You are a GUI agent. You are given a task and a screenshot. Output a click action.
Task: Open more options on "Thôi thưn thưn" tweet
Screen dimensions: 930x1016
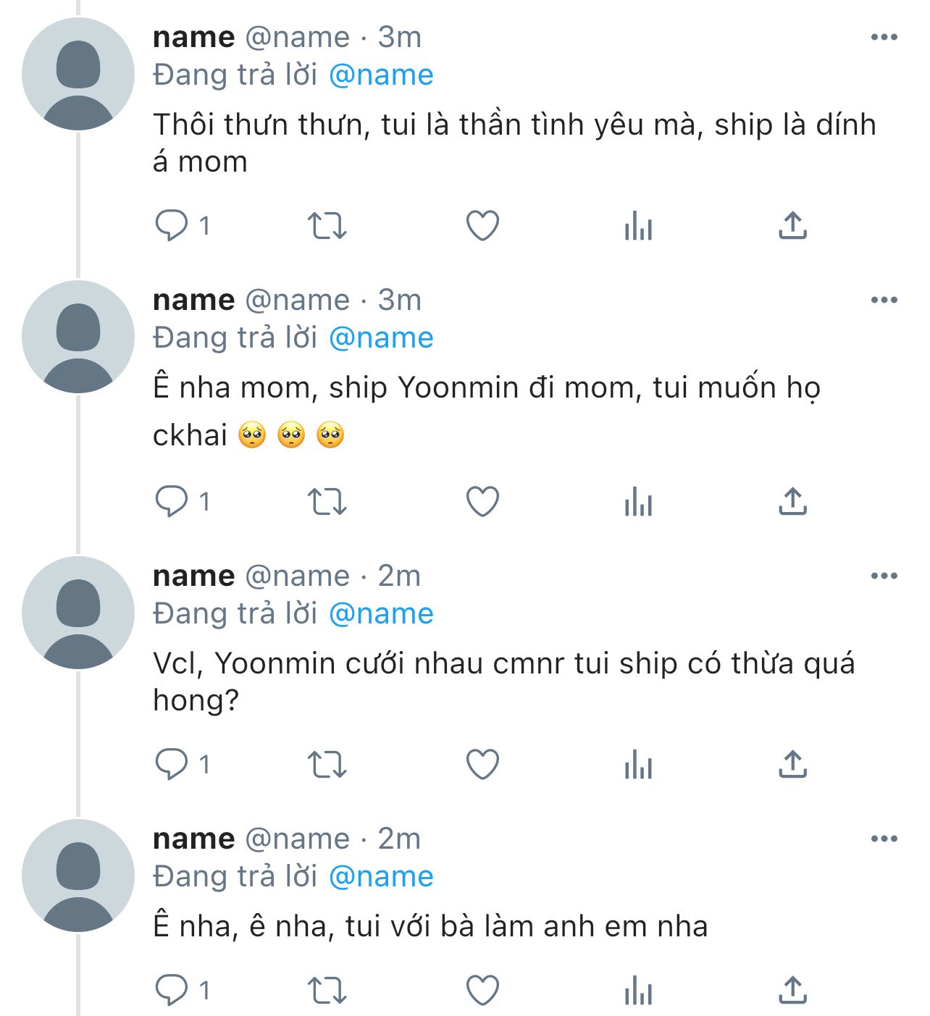[x=884, y=38]
